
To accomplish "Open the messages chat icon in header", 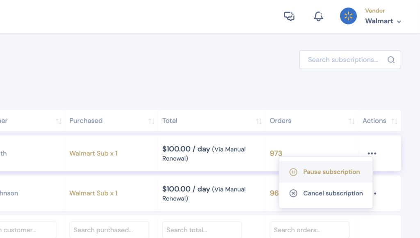I will (289, 16).
